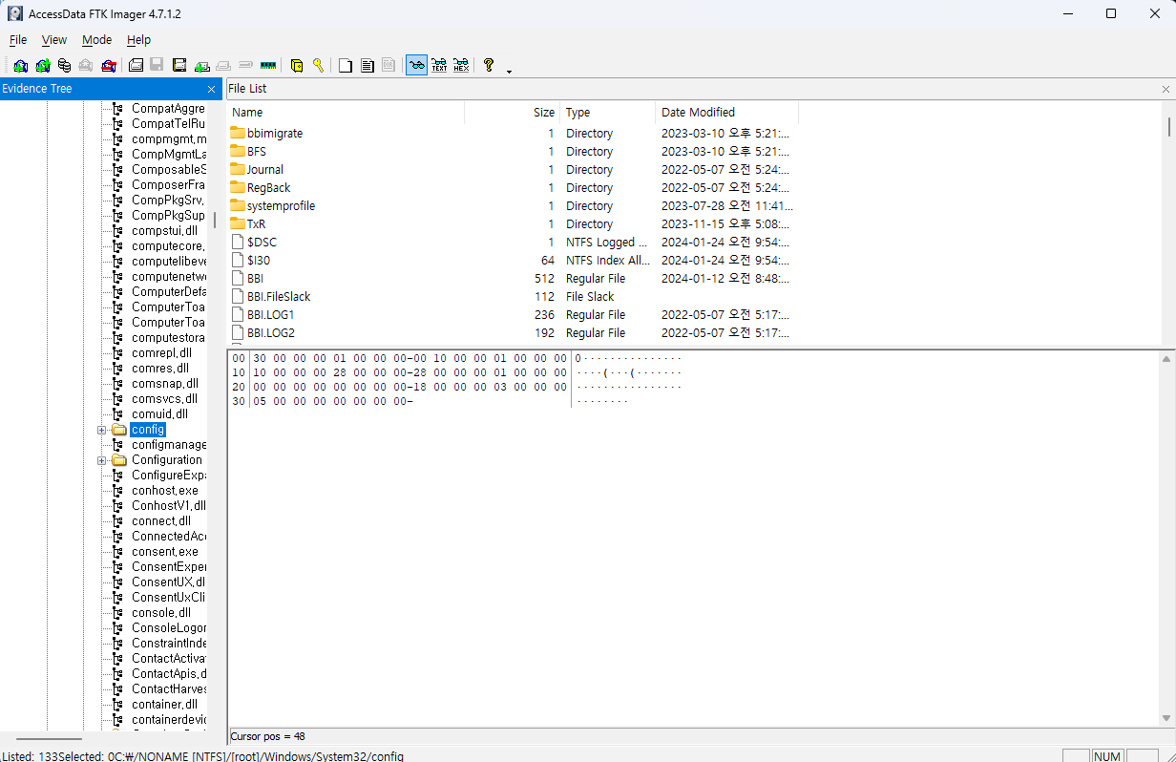This screenshot has height=762, width=1176.
Task: Switch preview to TEXT view mode
Action: (439, 65)
